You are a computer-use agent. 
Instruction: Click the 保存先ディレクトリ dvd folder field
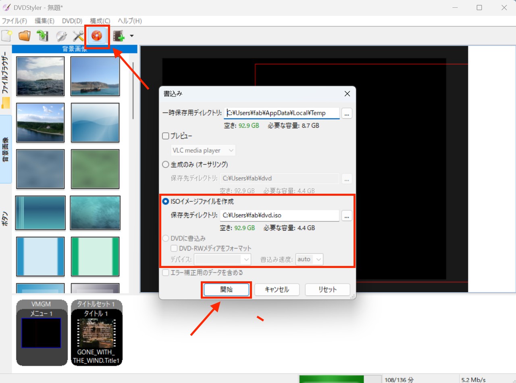(x=279, y=178)
